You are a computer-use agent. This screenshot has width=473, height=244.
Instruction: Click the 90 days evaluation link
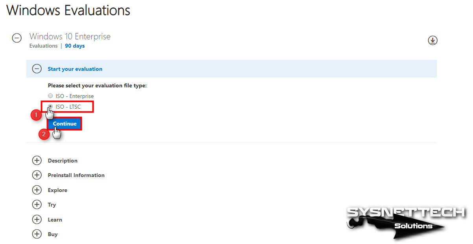(75, 46)
